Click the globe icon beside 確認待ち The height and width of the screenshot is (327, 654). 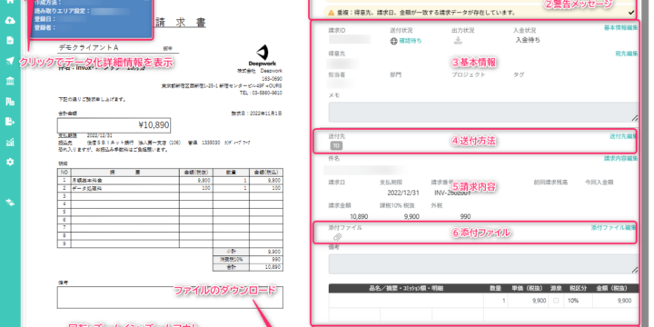393,41
